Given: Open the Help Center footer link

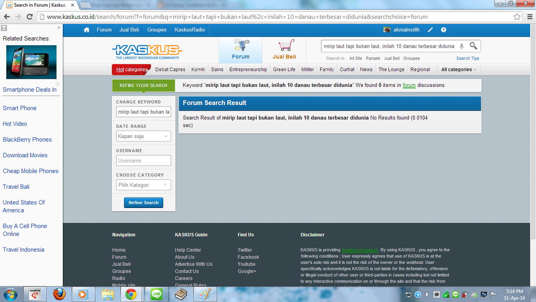Looking at the screenshot, I should 188,250.
